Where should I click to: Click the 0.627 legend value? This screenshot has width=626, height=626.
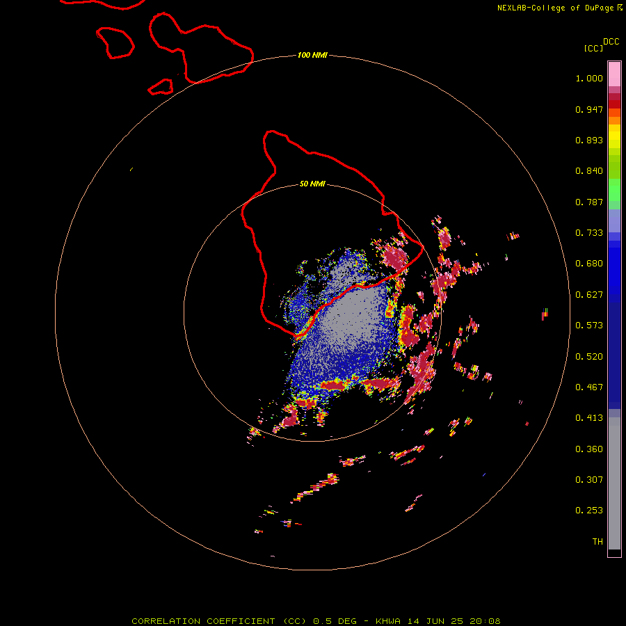coord(589,295)
